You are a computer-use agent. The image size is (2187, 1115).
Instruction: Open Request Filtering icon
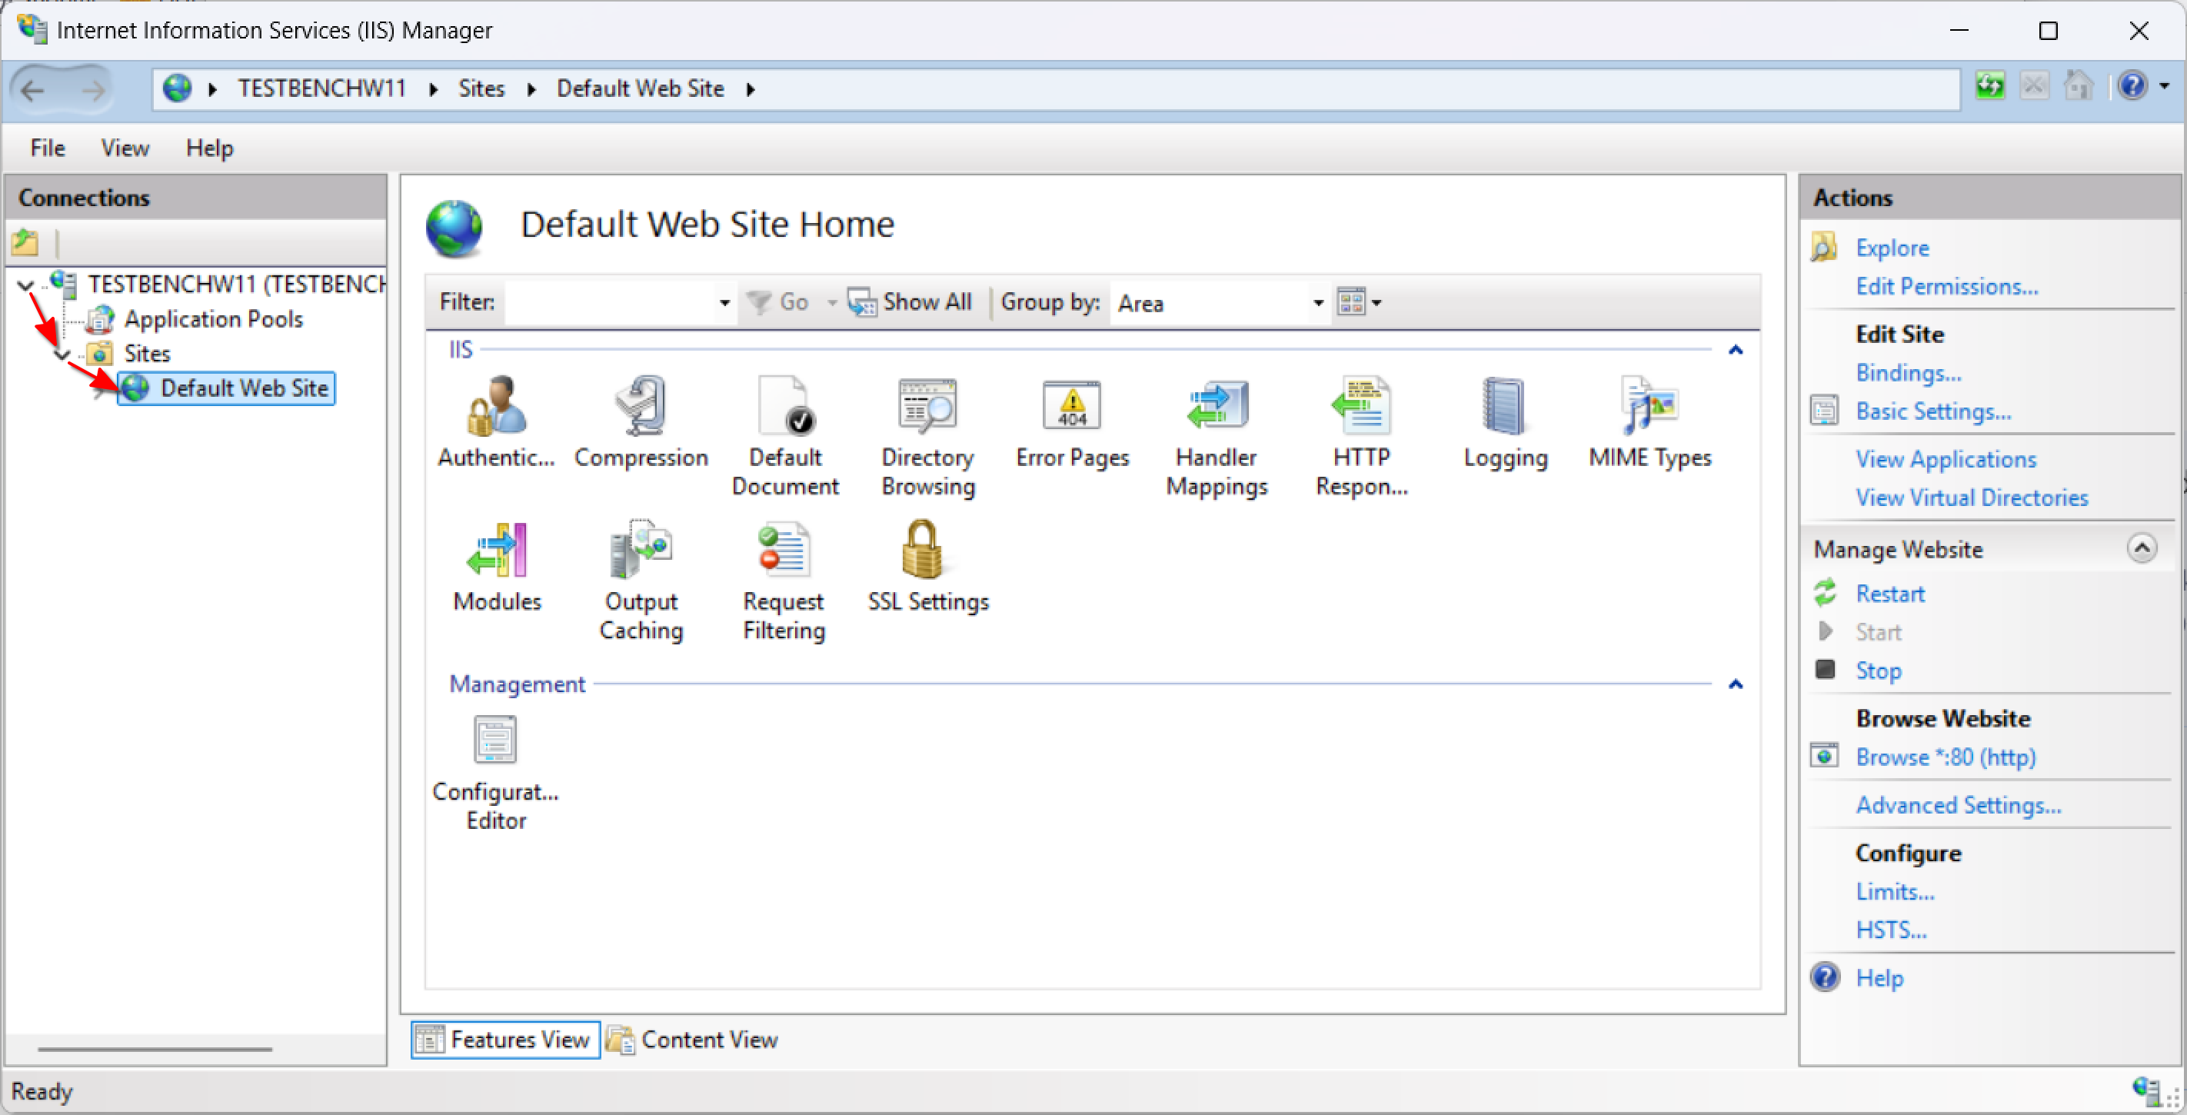coord(784,551)
